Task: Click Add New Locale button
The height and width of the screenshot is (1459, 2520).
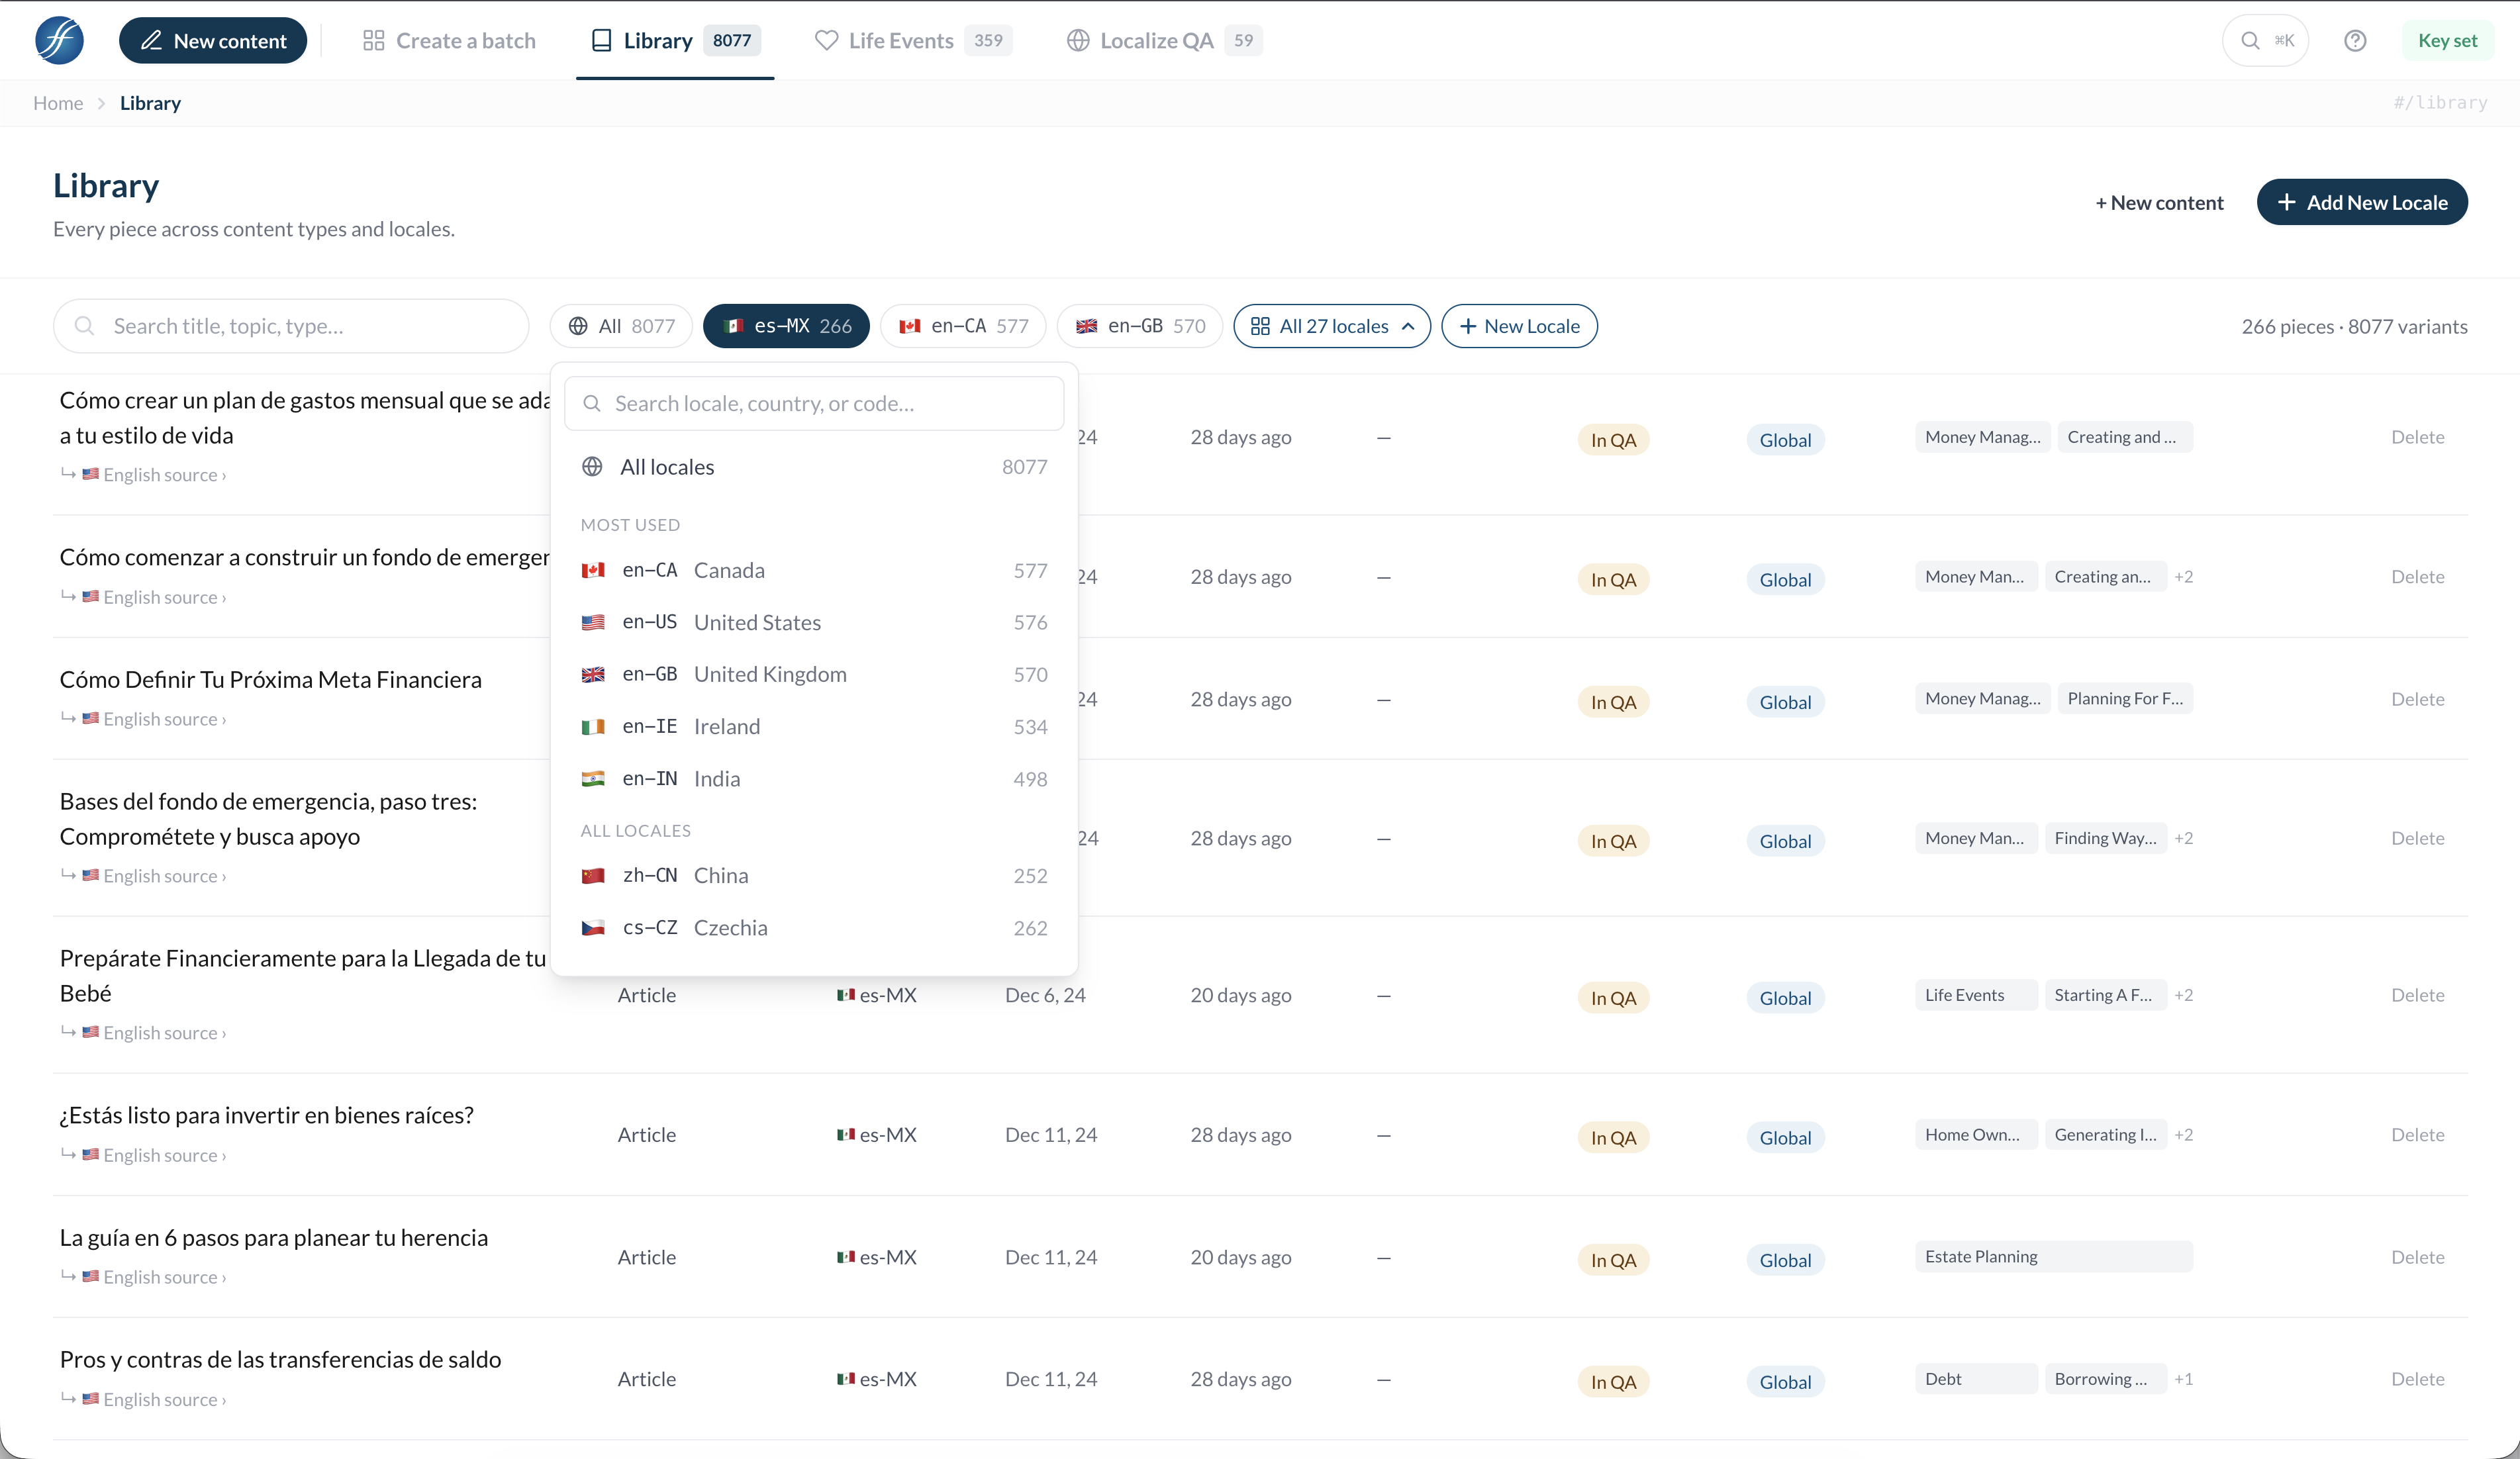Action: click(x=2361, y=202)
